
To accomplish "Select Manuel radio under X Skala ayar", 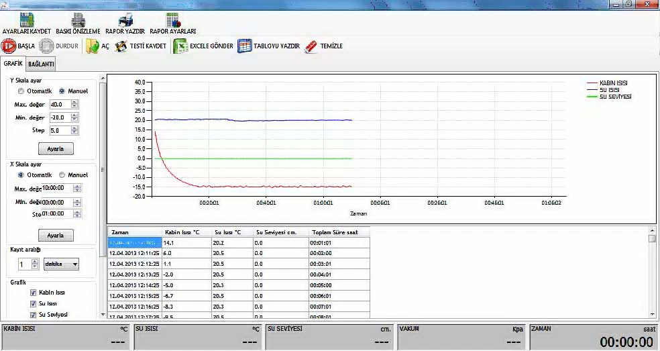I will tap(62, 175).
